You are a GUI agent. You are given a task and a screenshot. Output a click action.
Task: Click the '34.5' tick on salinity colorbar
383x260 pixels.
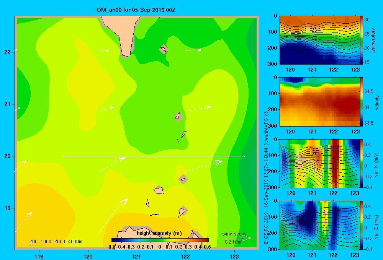(x=368, y=91)
